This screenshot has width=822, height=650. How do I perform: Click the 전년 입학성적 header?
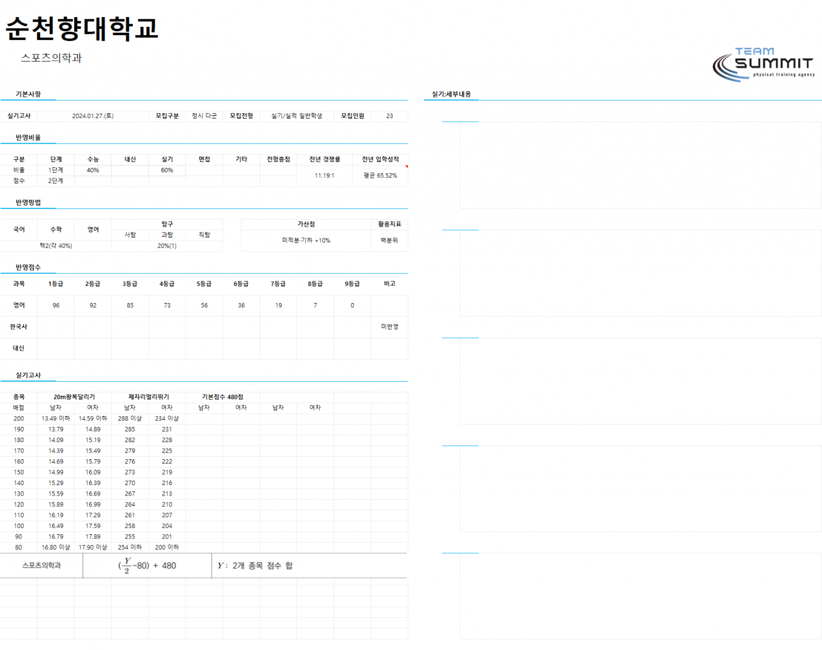(380, 159)
